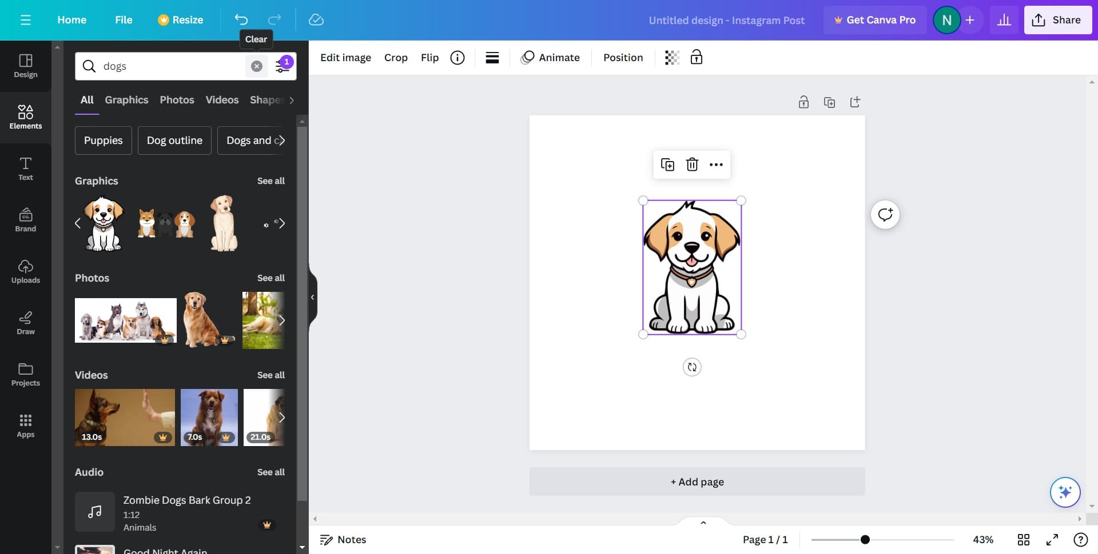The width and height of the screenshot is (1098, 554).
Task: Collapse the side panel with the chevron
Action: [x=312, y=296]
